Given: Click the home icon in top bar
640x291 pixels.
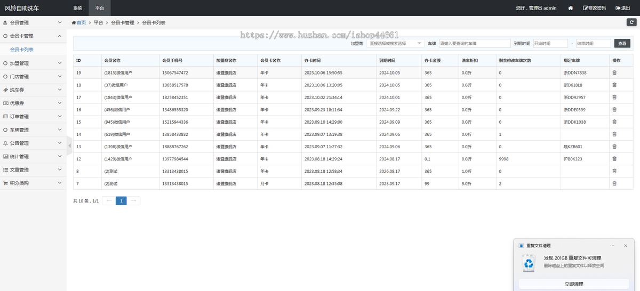Looking at the screenshot, I should click(570, 8).
